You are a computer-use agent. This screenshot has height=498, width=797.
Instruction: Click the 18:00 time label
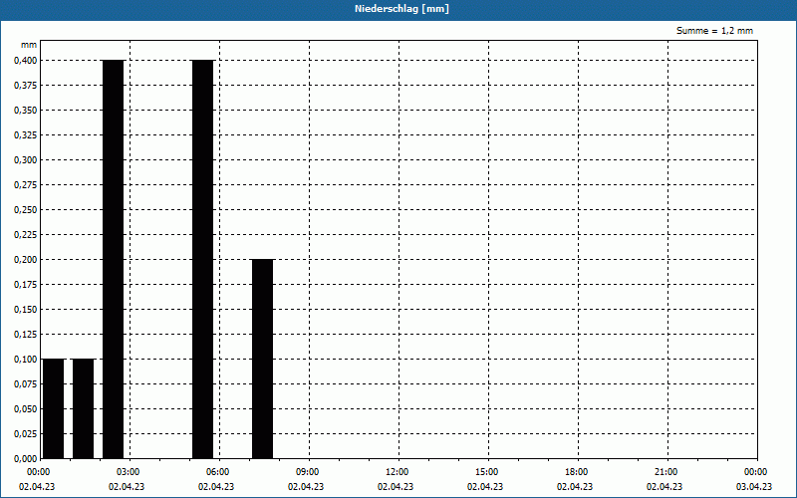pos(577,472)
